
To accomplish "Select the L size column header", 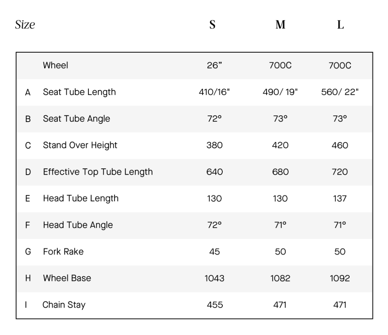I will tap(340, 25).
